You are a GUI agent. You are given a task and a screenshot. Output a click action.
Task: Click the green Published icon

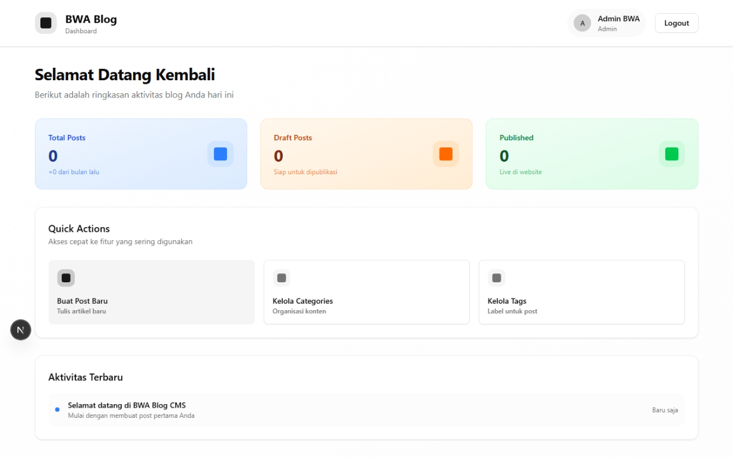point(671,153)
